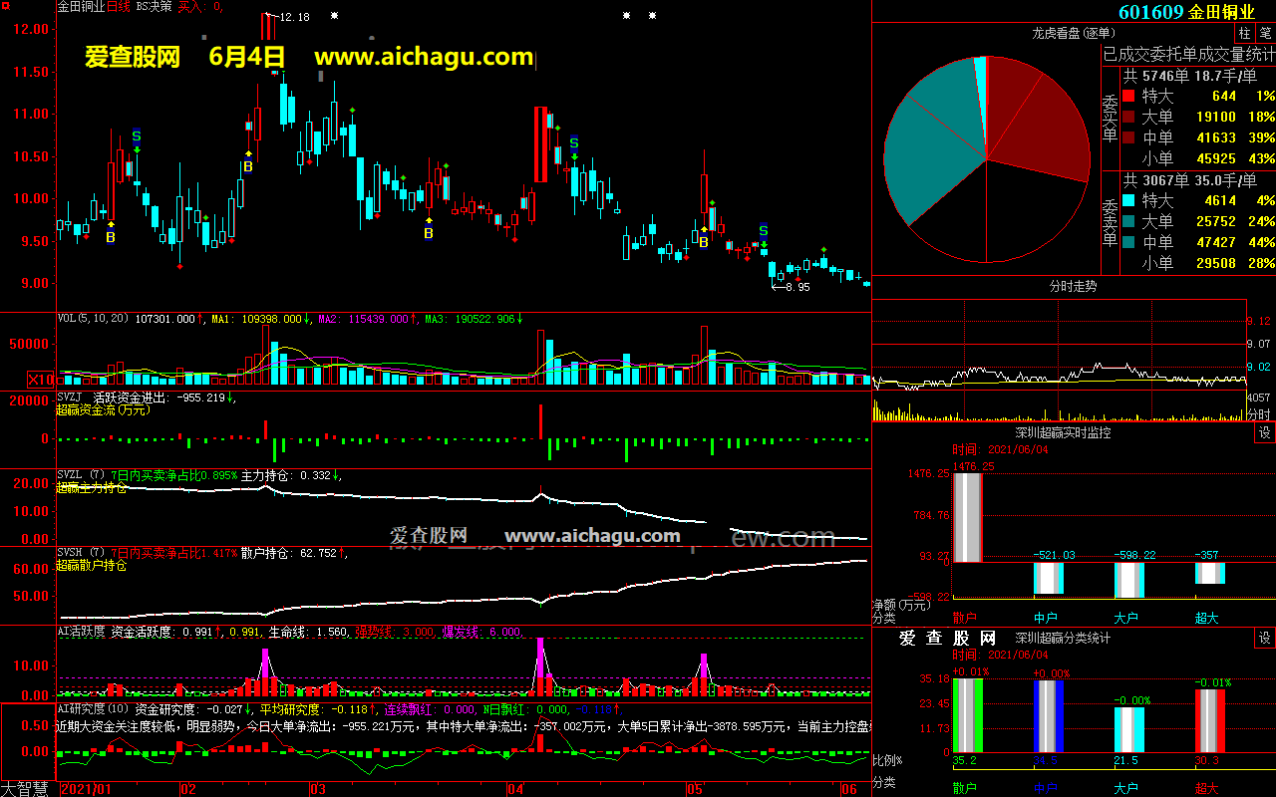Click the tall red April spike in SVZJ chart
This screenshot has width=1276, height=797.
[540, 420]
